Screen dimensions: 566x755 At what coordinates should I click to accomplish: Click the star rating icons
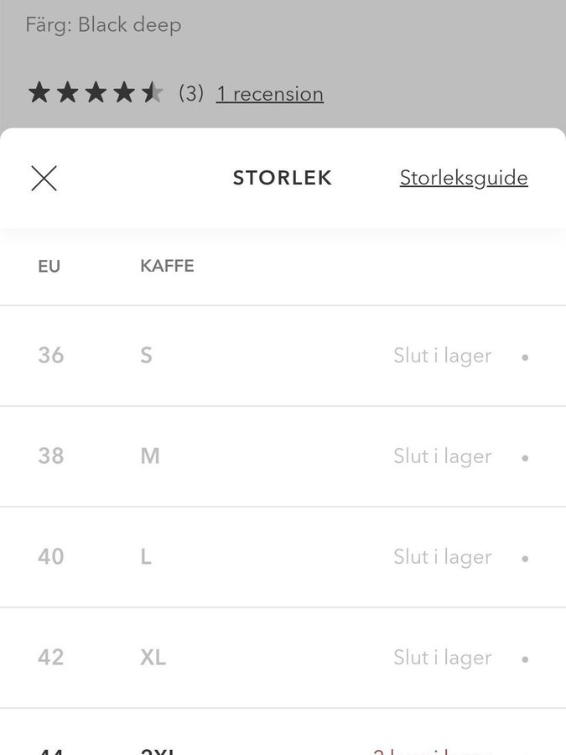tap(96, 92)
